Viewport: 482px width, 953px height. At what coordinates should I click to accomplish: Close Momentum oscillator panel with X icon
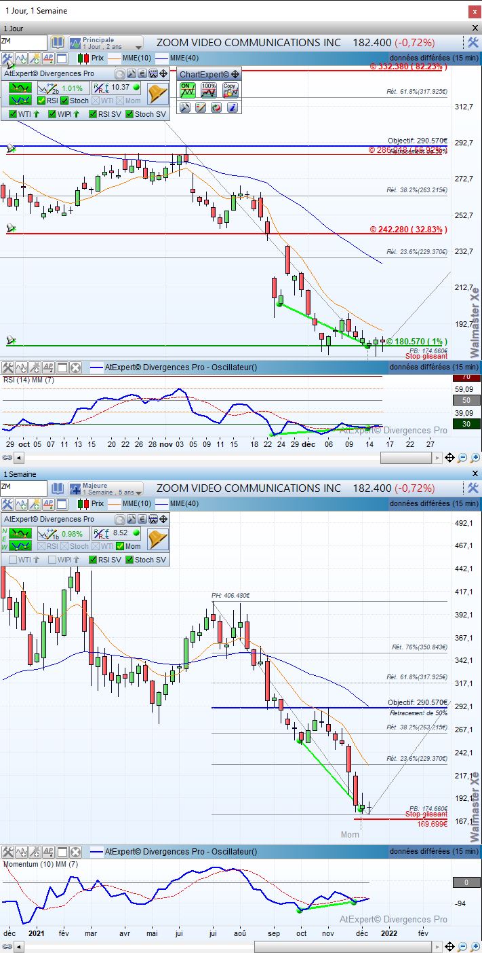click(x=75, y=851)
